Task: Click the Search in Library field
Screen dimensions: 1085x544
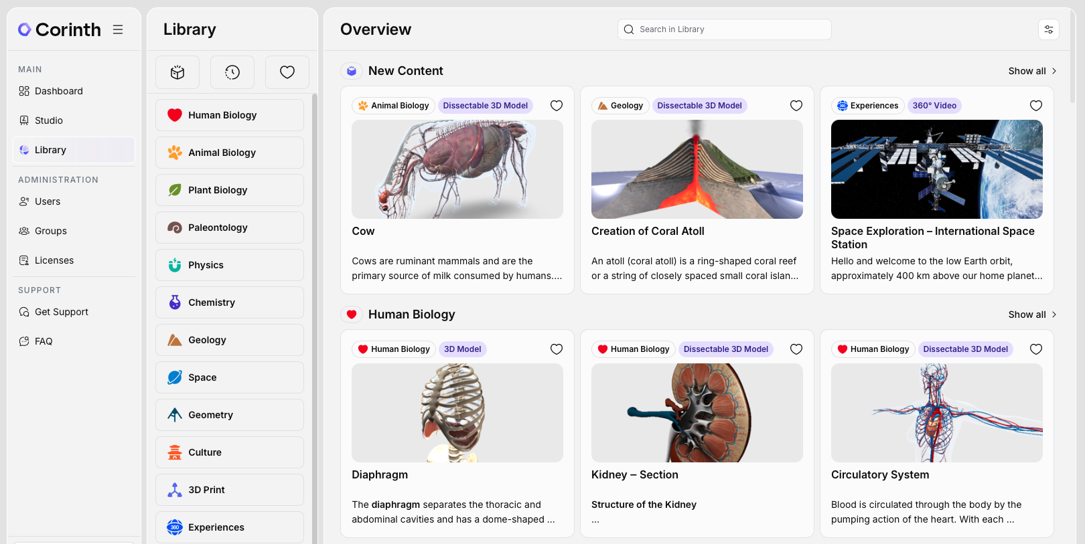Action: pyautogui.click(x=730, y=29)
